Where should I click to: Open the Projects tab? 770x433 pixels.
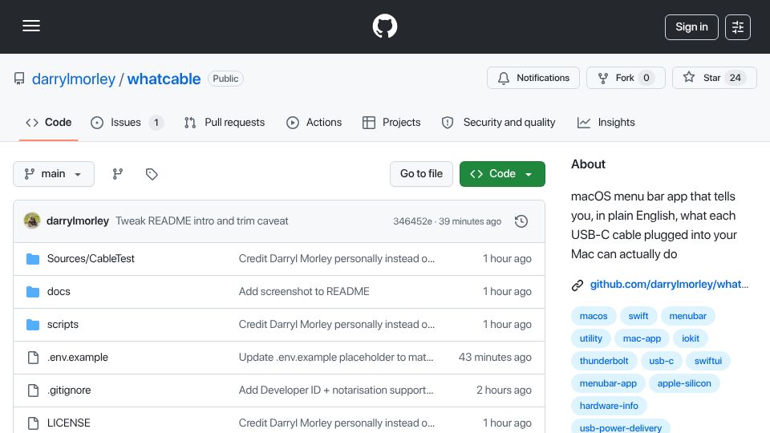(391, 122)
